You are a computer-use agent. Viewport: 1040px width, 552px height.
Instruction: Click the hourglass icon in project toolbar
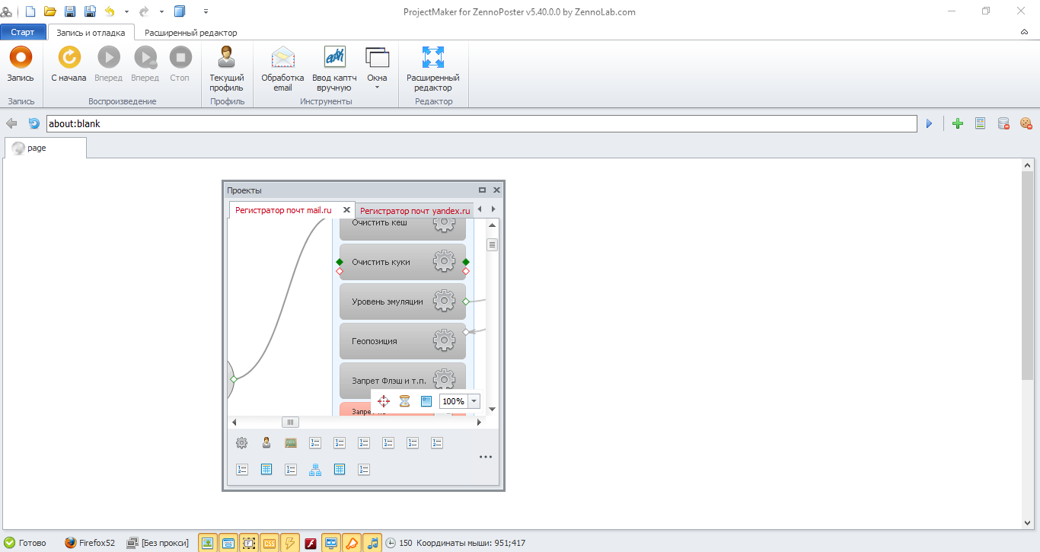tap(405, 401)
